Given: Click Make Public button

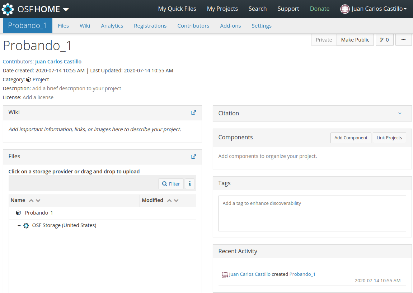Looking at the screenshot, I should point(355,40).
